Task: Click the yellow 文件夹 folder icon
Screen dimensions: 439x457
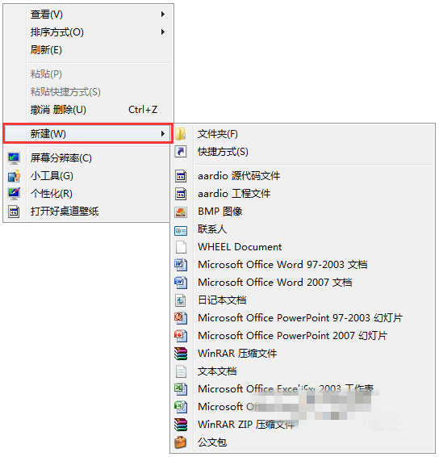Action: click(181, 134)
